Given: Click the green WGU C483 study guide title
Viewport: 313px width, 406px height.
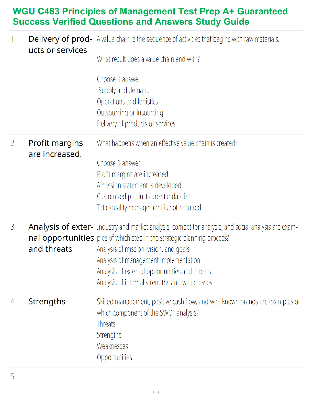Looking at the screenshot, I should pyautogui.click(x=150, y=16).
